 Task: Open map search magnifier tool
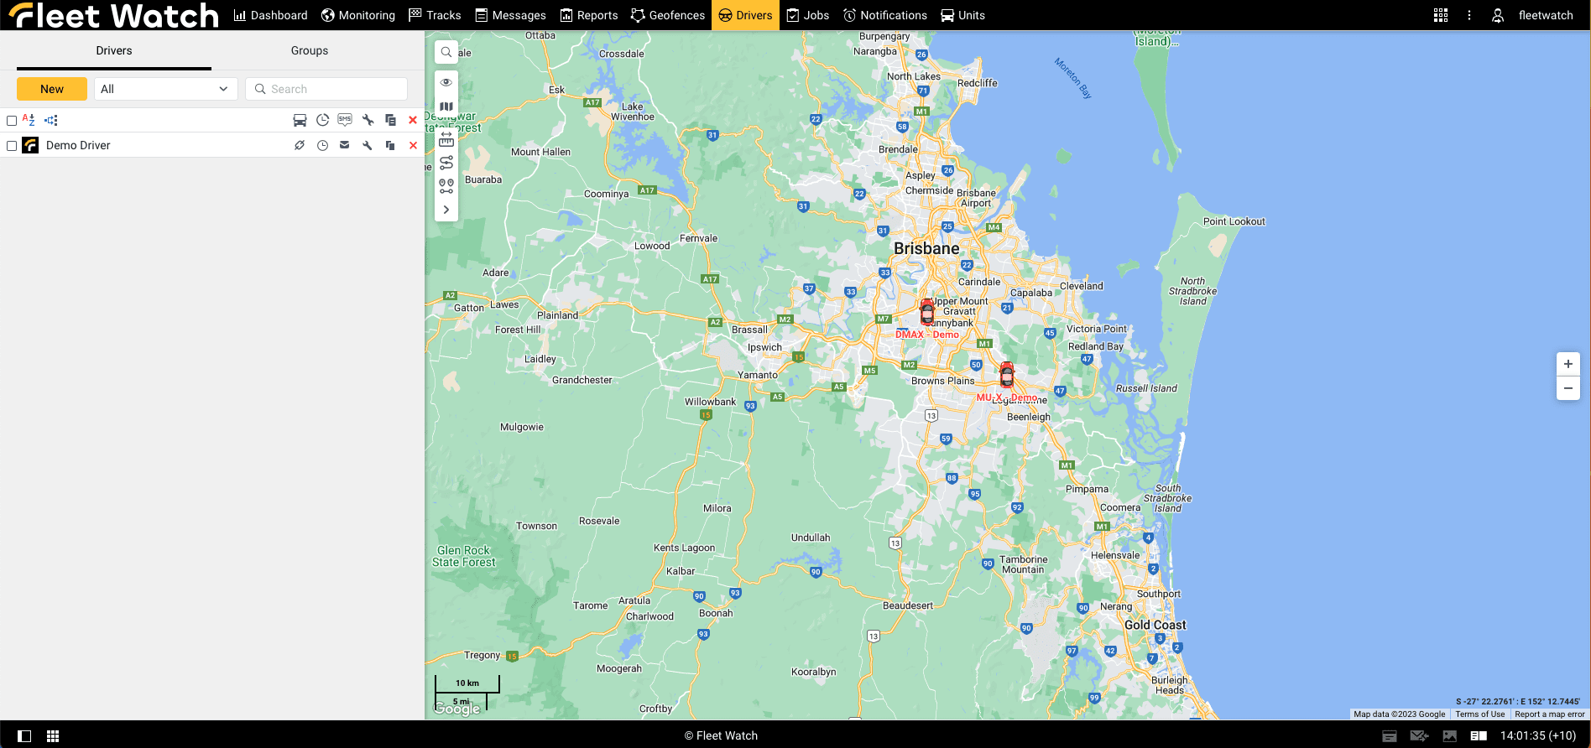(446, 52)
